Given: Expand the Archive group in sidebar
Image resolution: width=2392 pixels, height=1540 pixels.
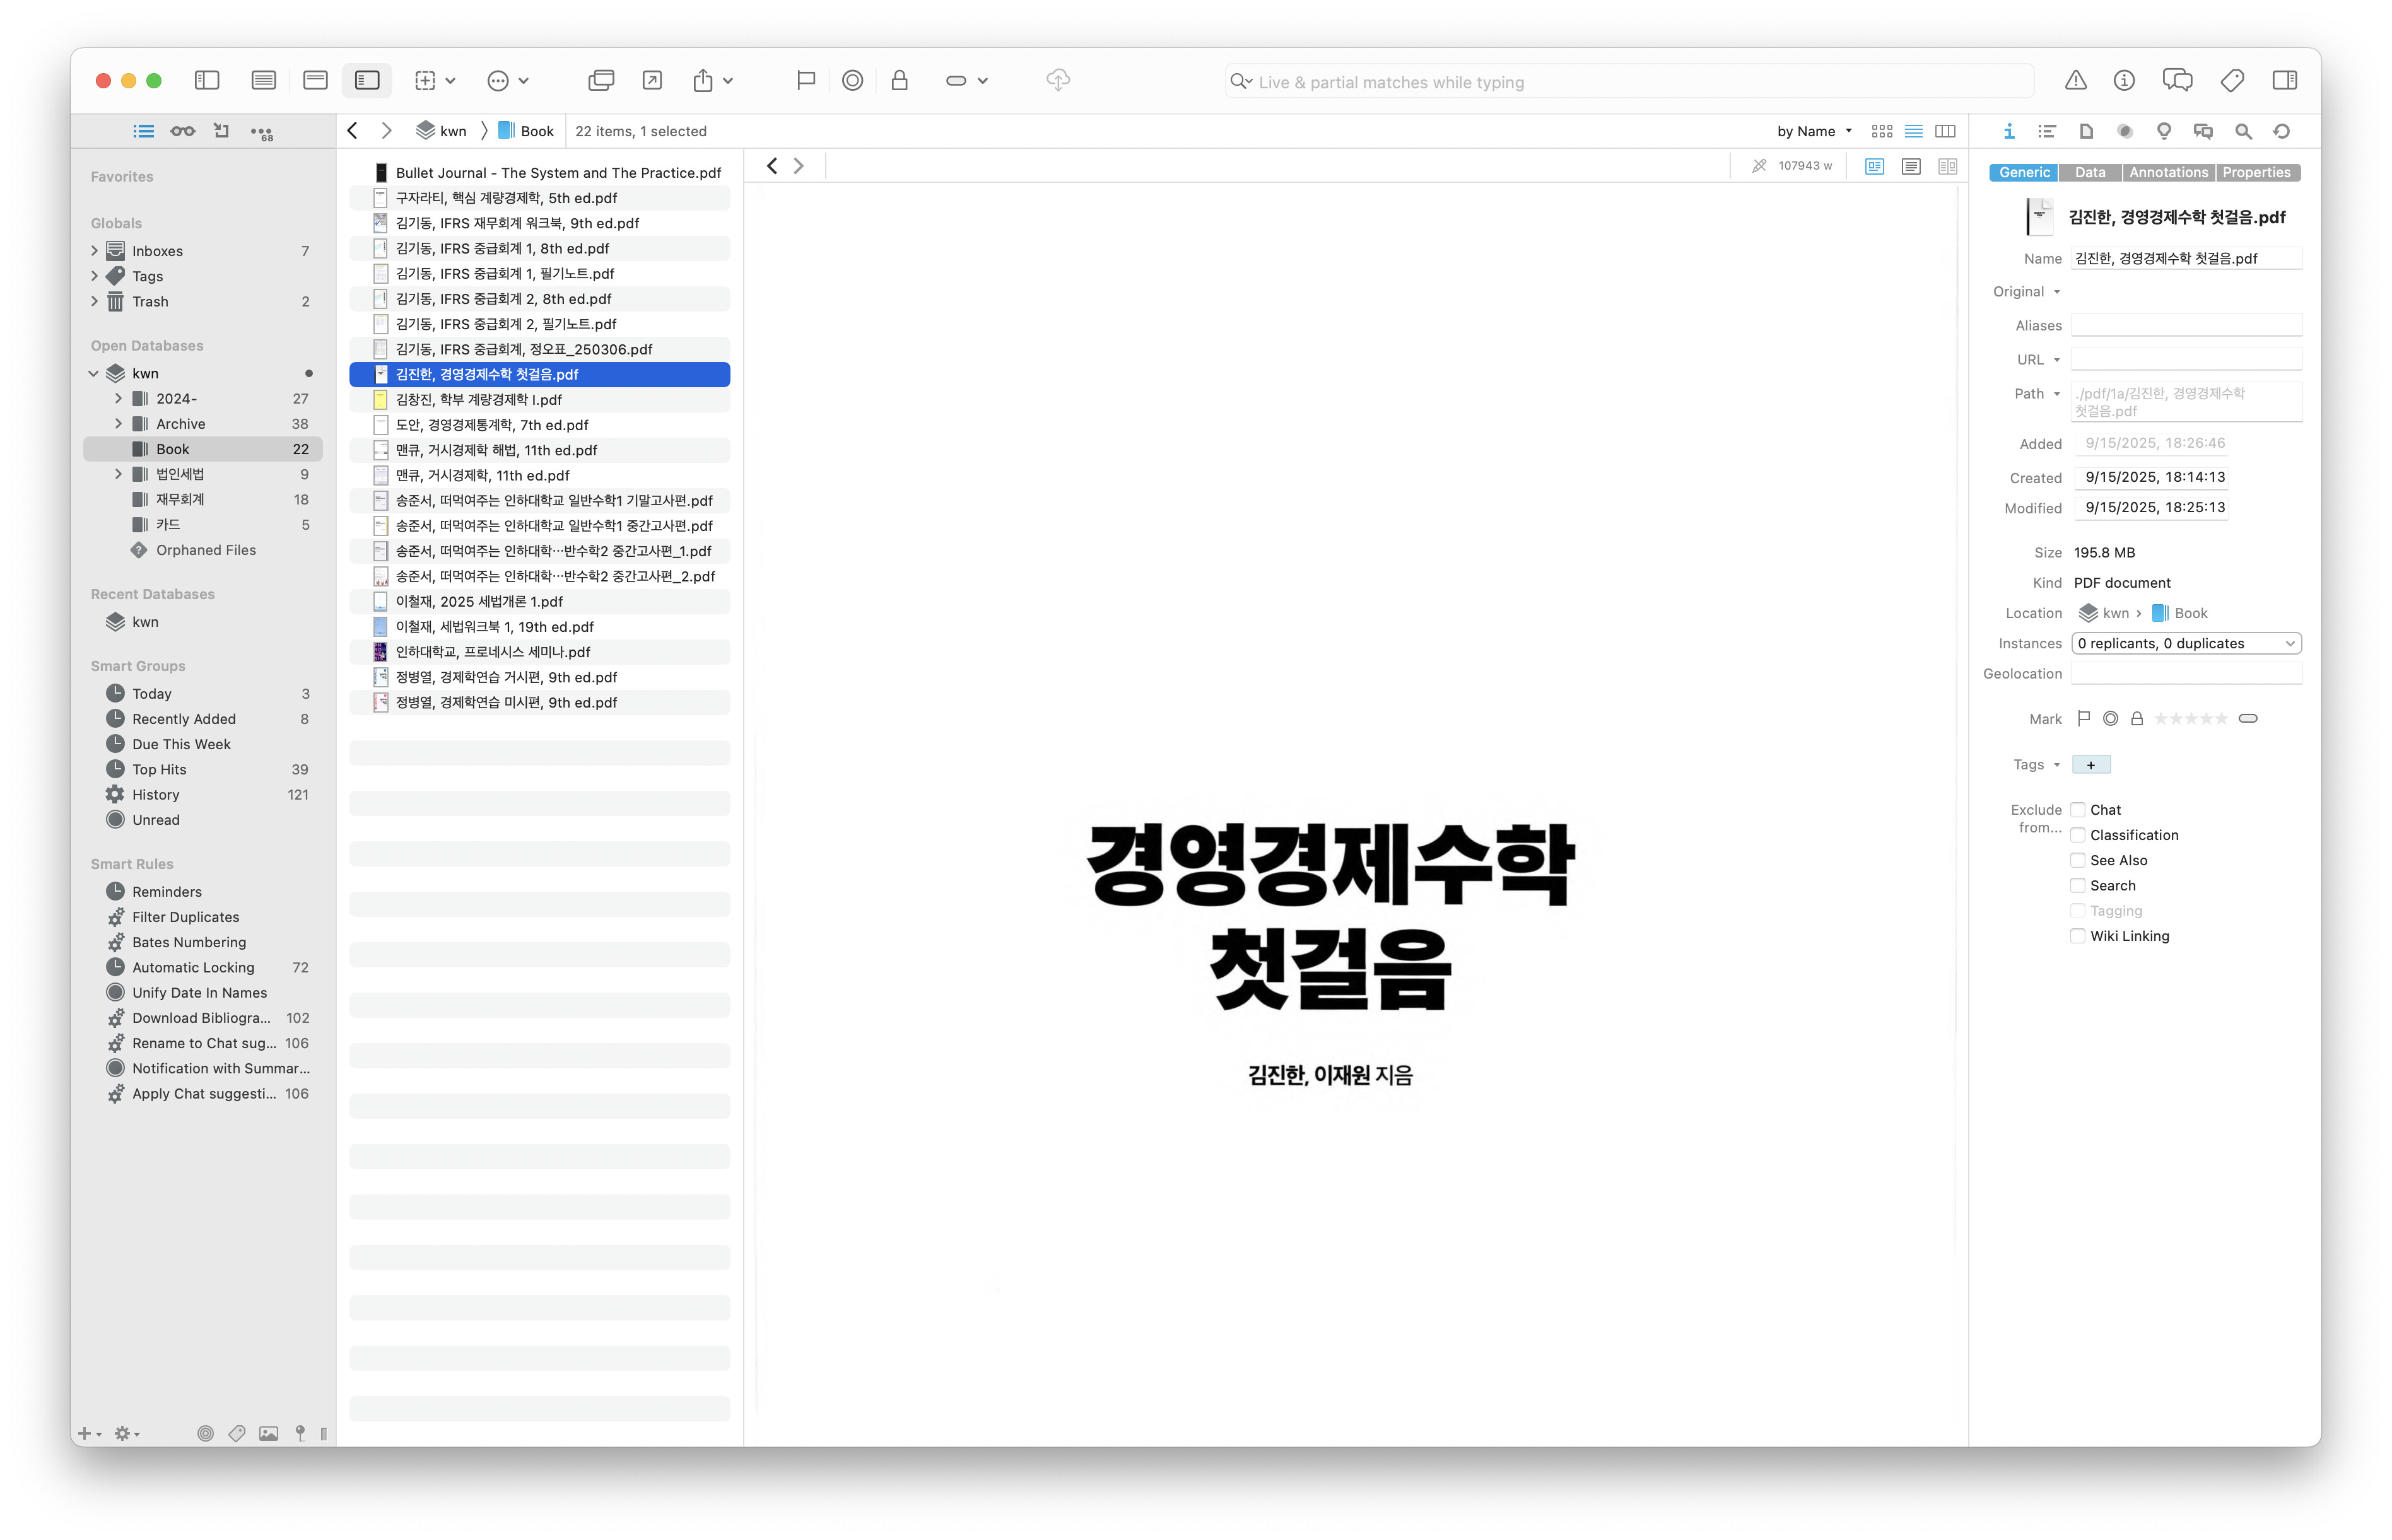Looking at the screenshot, I should point(118,424).
